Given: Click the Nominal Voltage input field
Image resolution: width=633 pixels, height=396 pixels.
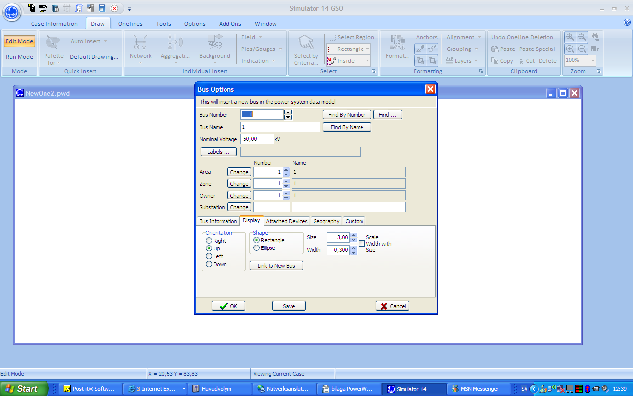Looking at the screenshot, I should coord(257,139).
